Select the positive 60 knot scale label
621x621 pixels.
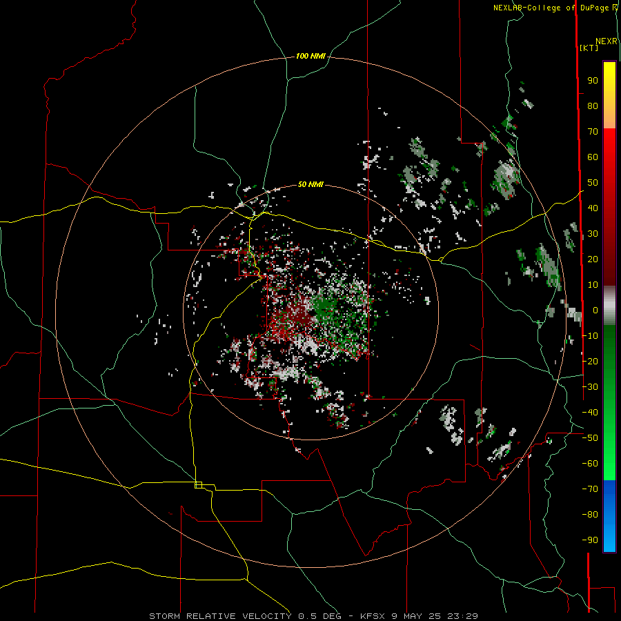pos(593,157)
